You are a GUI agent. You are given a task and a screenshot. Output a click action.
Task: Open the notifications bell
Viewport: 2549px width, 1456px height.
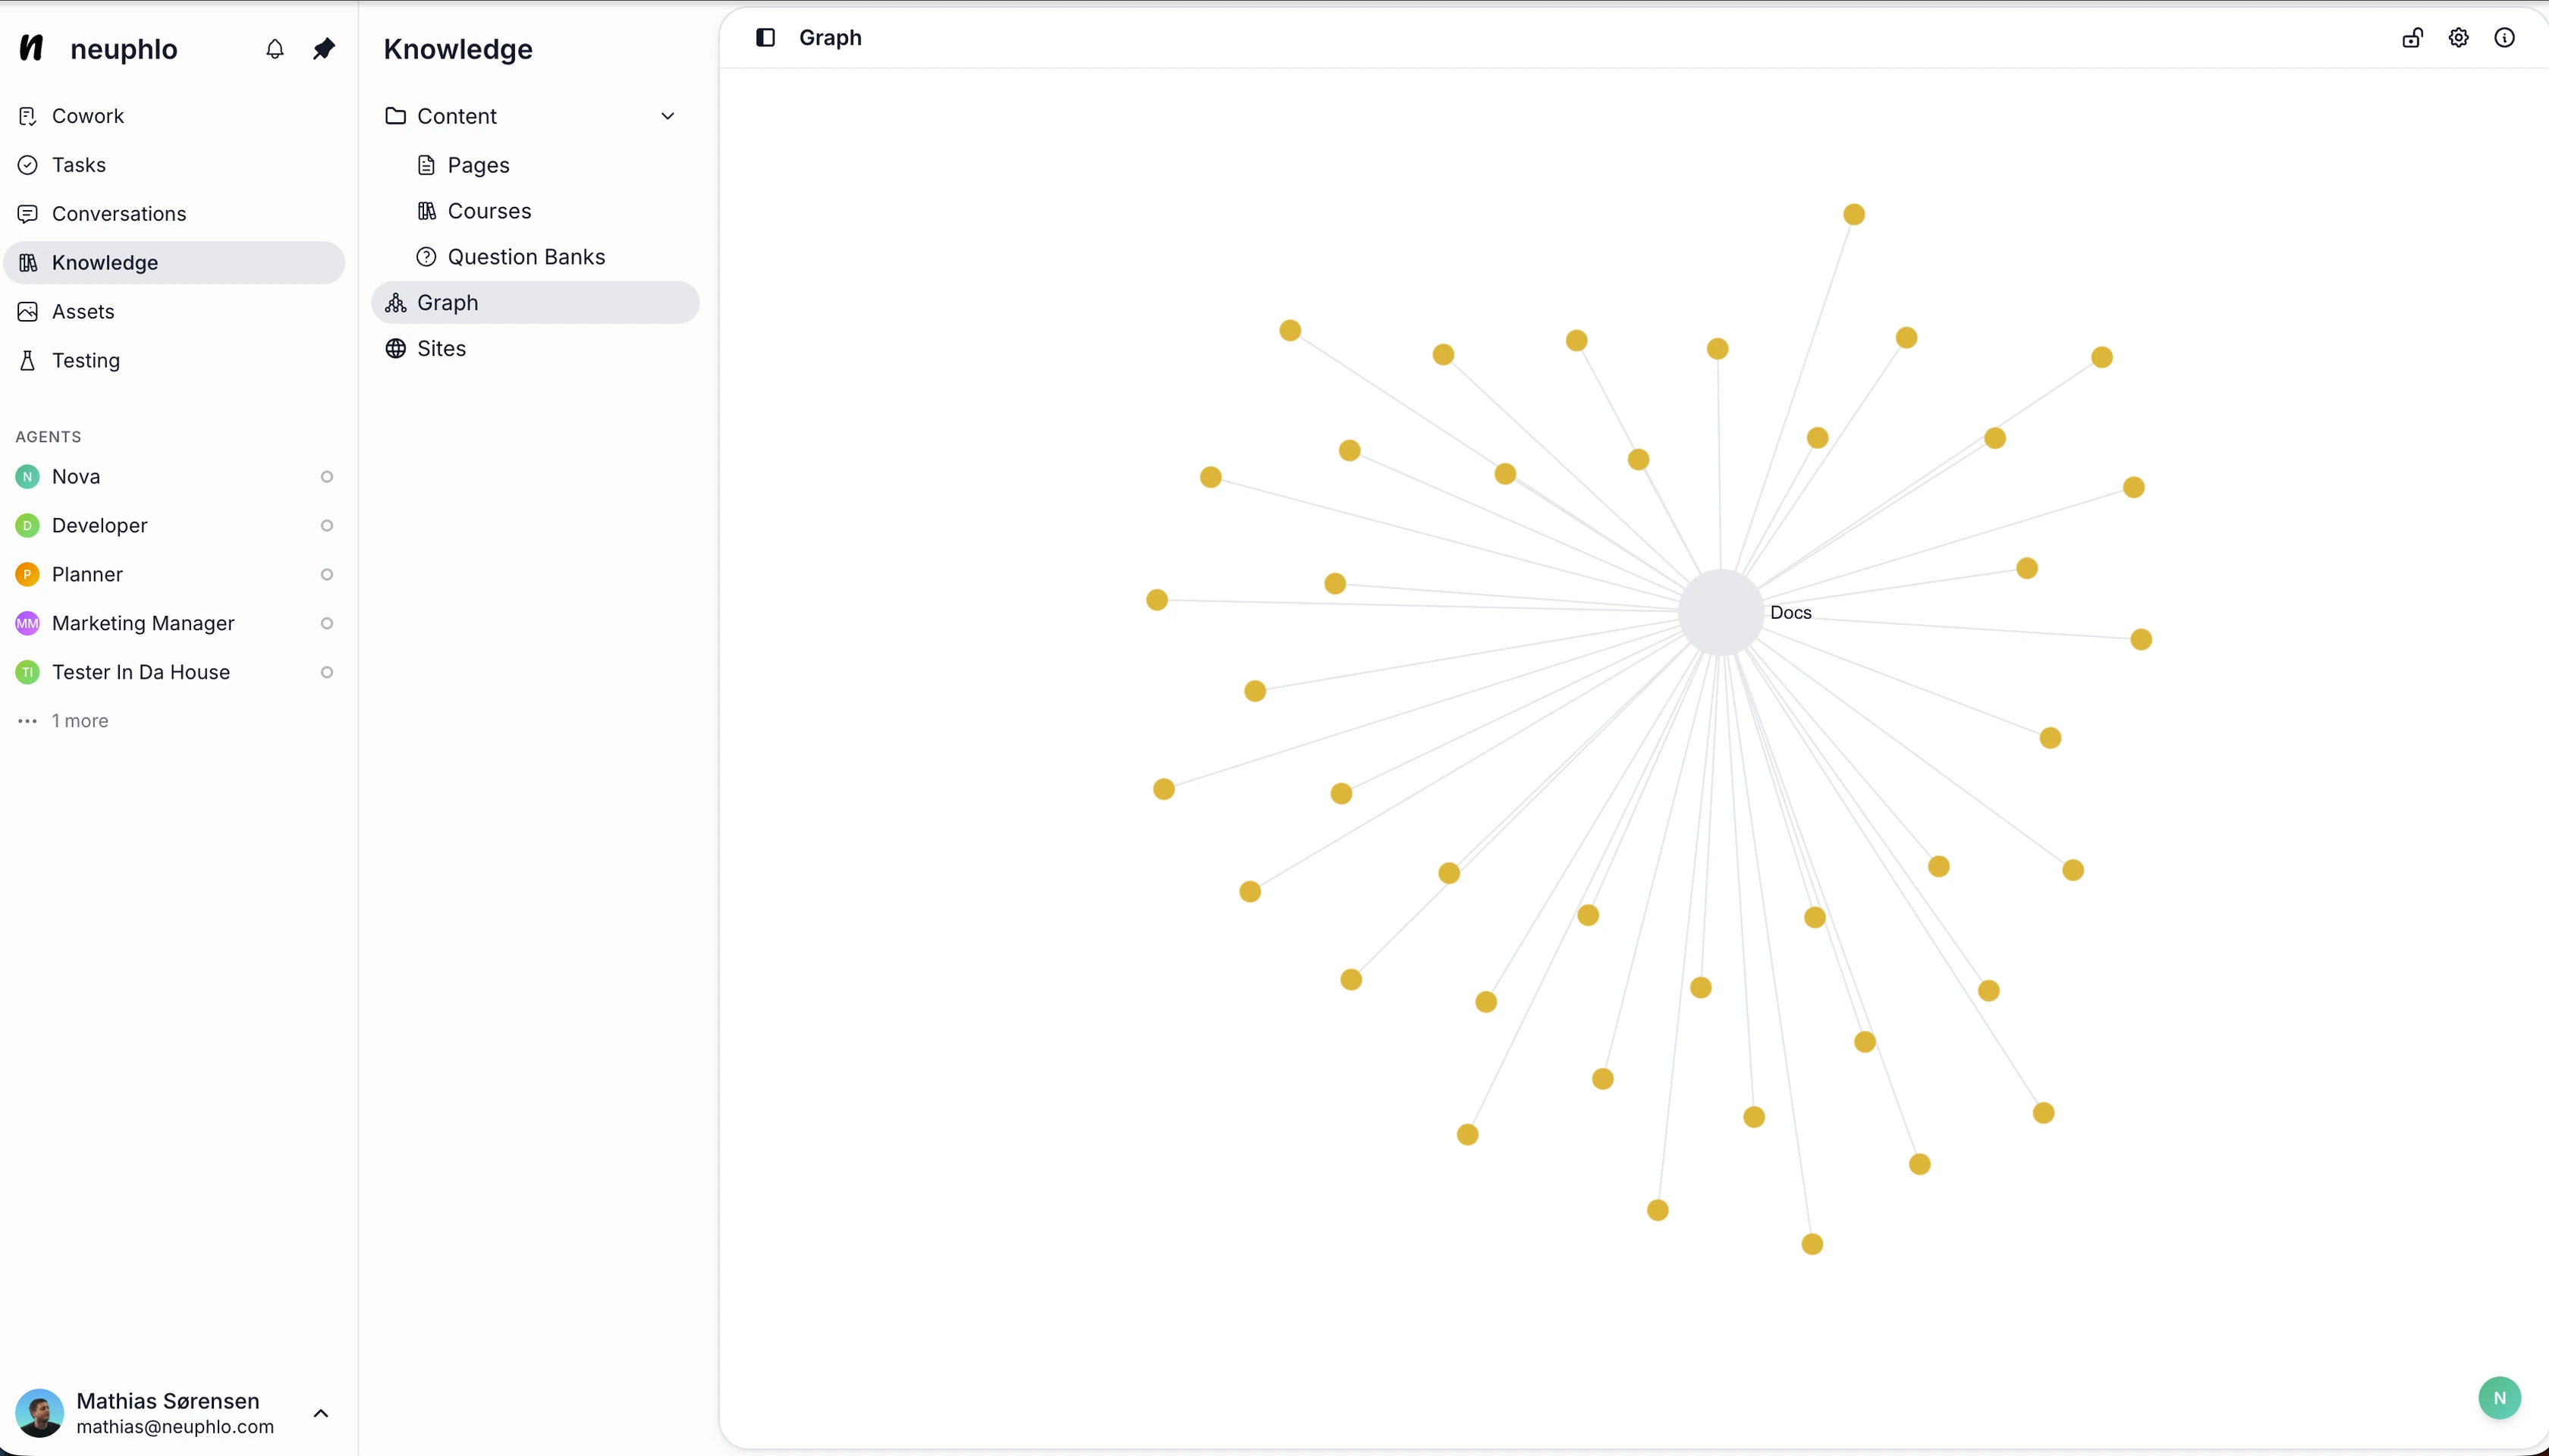pos(275,48)
